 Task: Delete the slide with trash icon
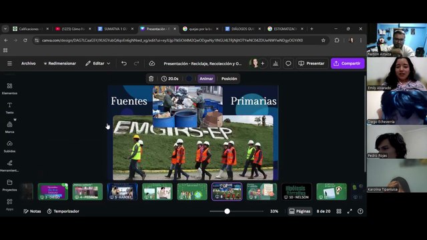(151, 79)
